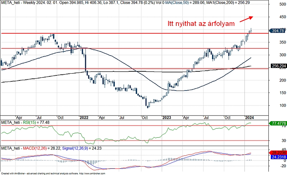Click the 24.2318 signal value label
Screen dimensions: 287x175
click(x=279, y=157)
